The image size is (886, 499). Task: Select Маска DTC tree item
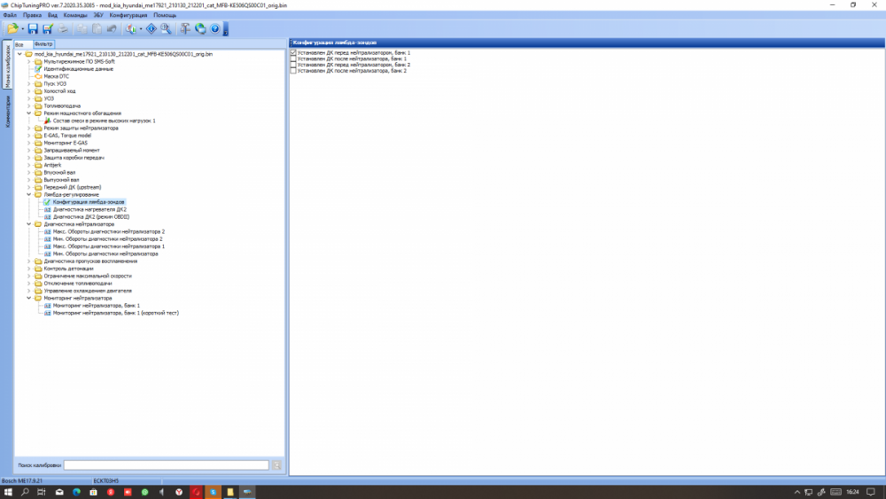coord(57,76)
